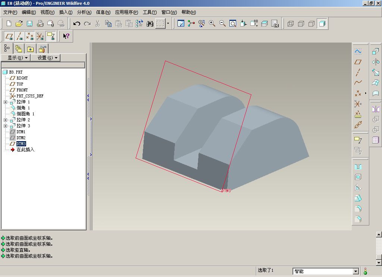Viewport: 382px width, 277px height.
Task: Toggle annotation element display
Action: (51, 36)
